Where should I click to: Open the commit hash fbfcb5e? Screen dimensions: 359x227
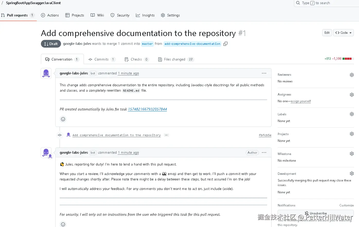pyautogui.click(x=265, y=135)
